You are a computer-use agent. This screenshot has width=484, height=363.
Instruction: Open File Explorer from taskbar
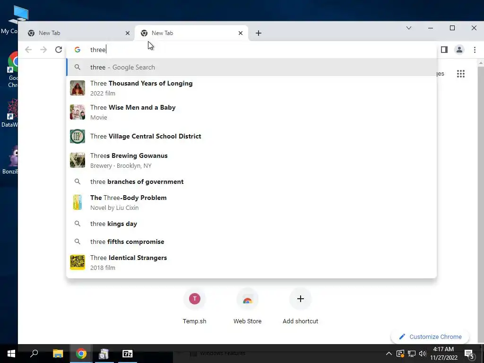[58, 354]
